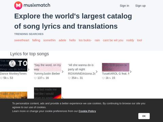Open trending search rain
163x122 pixels.
tap(97, 40)
